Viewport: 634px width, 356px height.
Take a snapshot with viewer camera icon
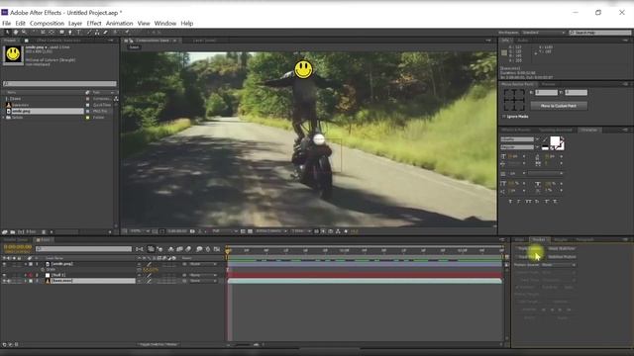192,231
